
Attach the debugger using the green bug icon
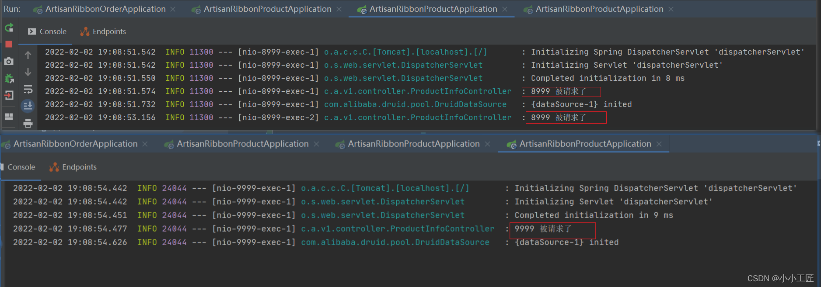(9, 79)
